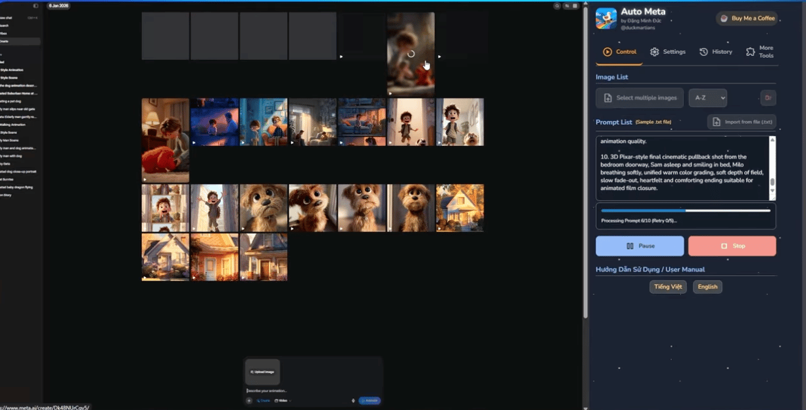This screenshot has width=806, height=410.
Task: Click Select multiple images button
Action: point(640,98)
